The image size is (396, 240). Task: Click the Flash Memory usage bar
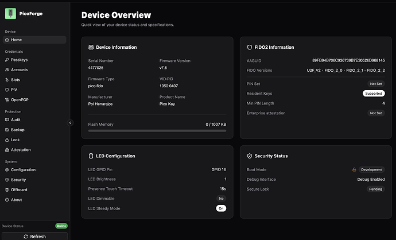[x=157, y=130]
